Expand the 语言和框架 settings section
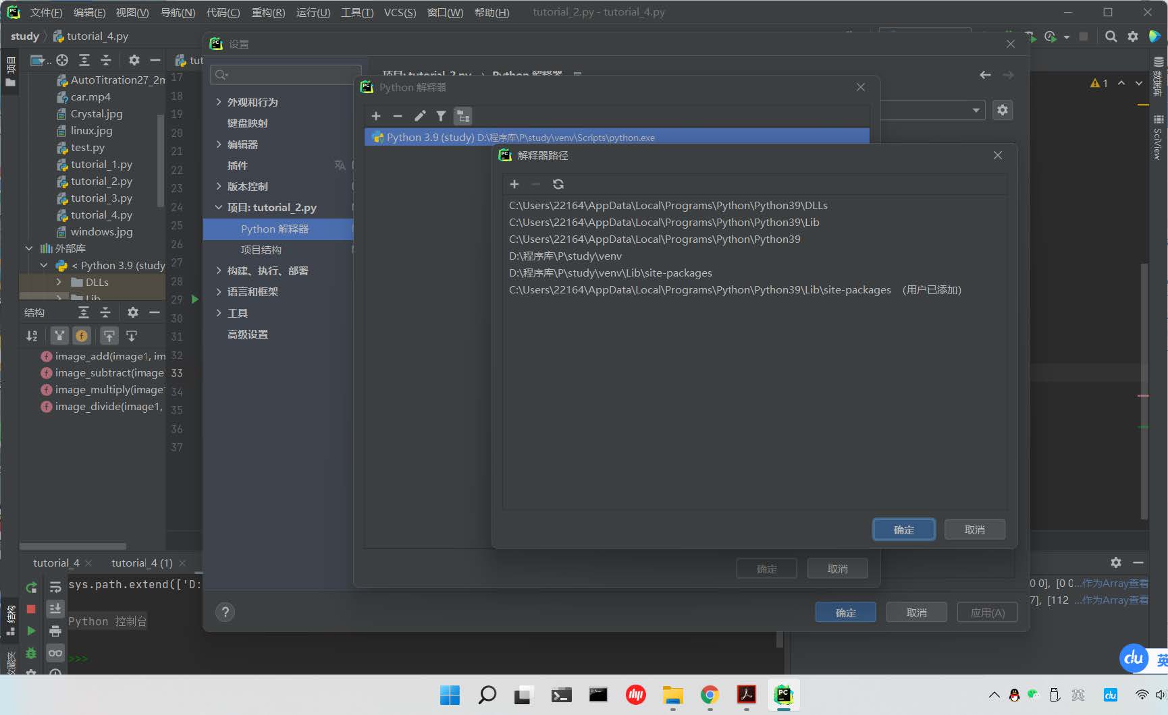This screenshot has width=1168, height=715. [219, 291]
